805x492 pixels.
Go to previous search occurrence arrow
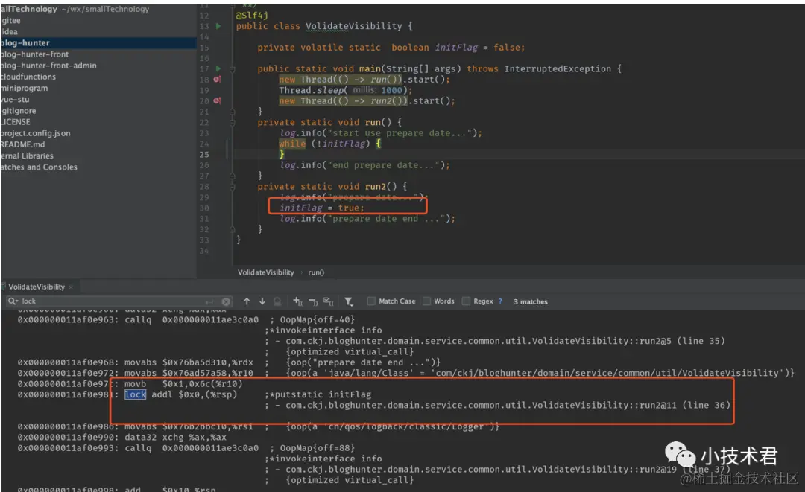[247, 301]
